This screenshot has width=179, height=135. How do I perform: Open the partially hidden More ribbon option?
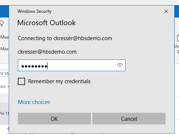[4, 49]
